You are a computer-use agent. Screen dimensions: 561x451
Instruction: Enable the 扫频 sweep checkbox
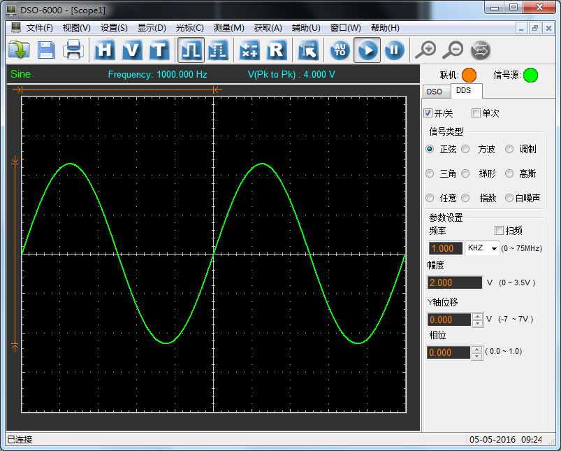(499, 231)
